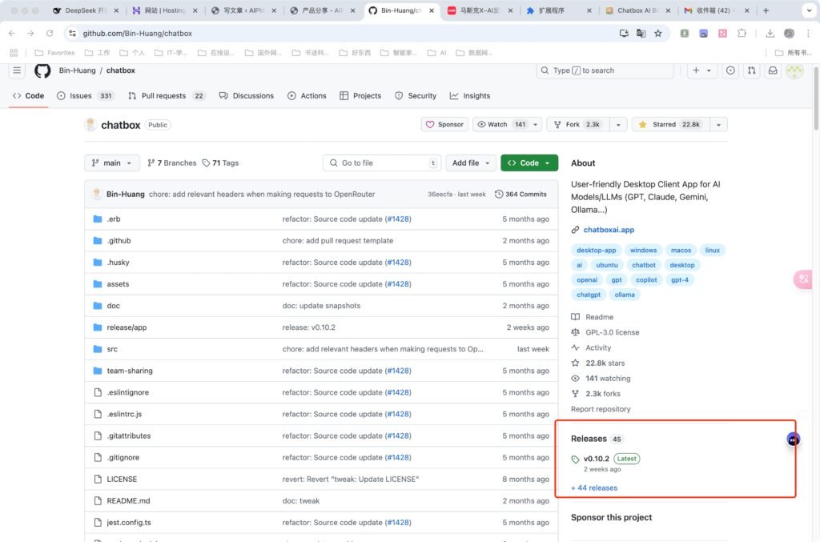Click Report repository link
820x542 pixels.
coord(601,409)
